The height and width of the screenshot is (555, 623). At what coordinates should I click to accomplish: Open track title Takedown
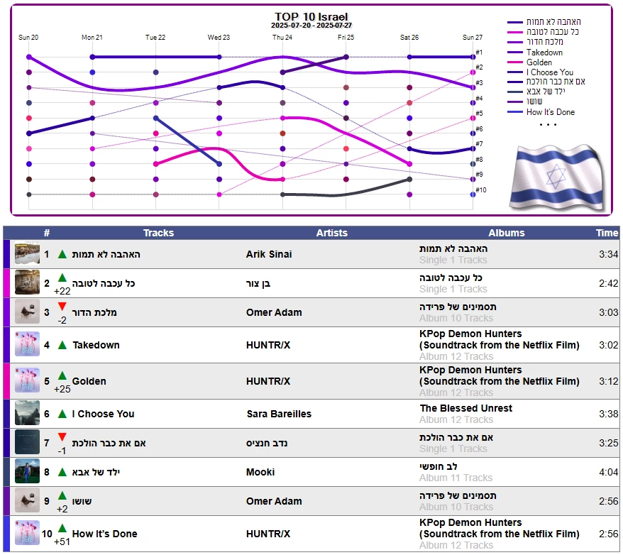coord(96,345)
